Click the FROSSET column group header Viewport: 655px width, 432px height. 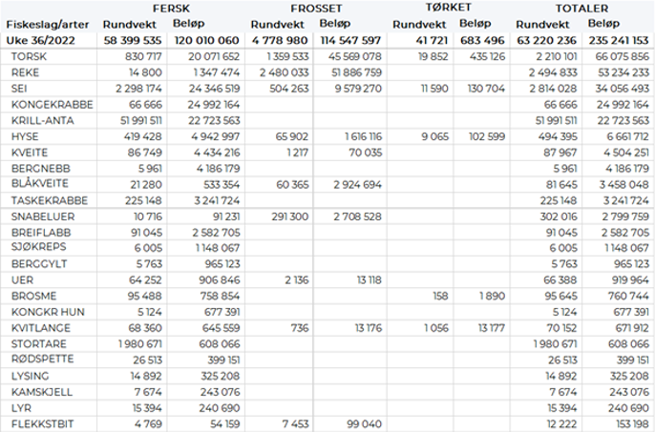tap(312, 9)
